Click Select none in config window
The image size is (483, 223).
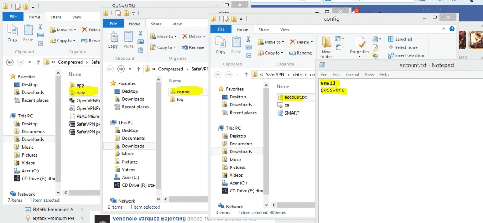tap(403, 47)
